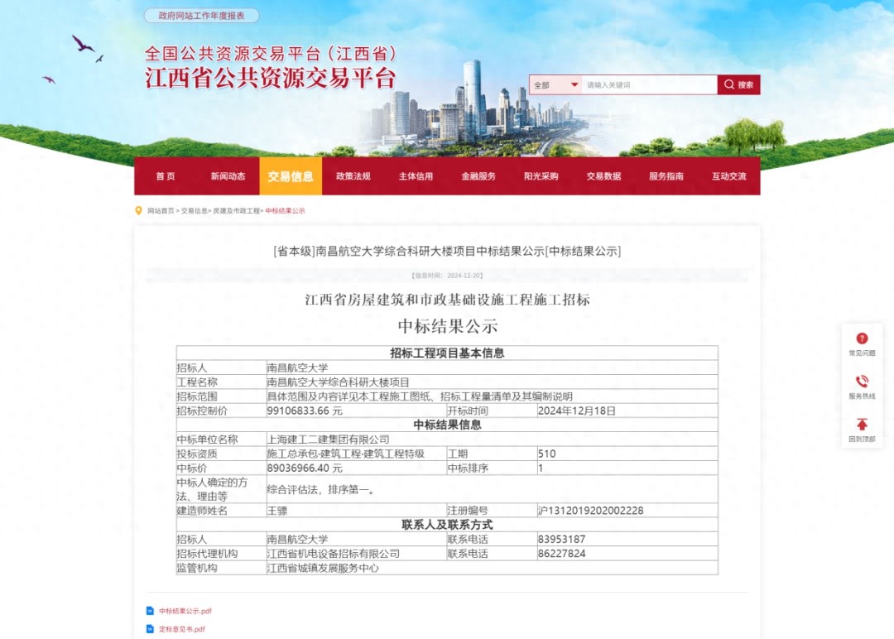Navigate to 阳光采购 section
The height and width of the screenshot is (639, 894).
(541, 176)
